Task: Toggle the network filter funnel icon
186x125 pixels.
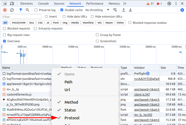Action: 21,10
